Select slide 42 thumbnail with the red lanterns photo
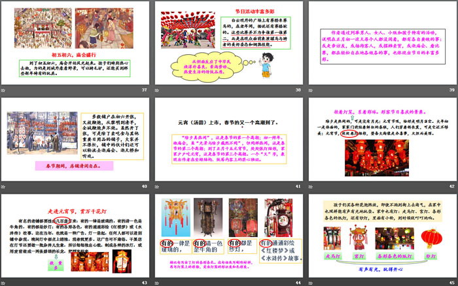 pos(383,139)
